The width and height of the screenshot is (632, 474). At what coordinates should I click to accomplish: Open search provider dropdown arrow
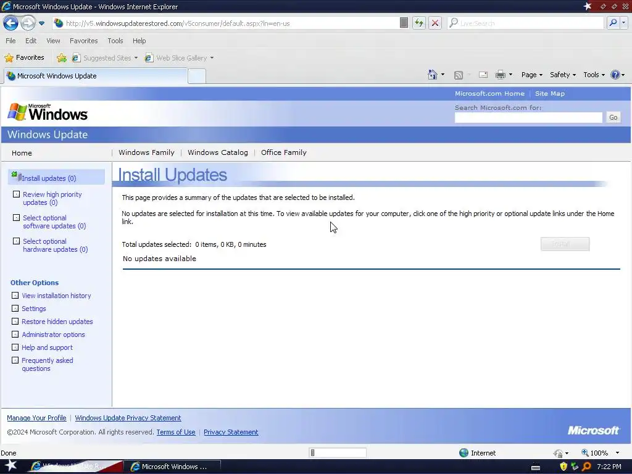pyautogui.click(x=623, y=23)
